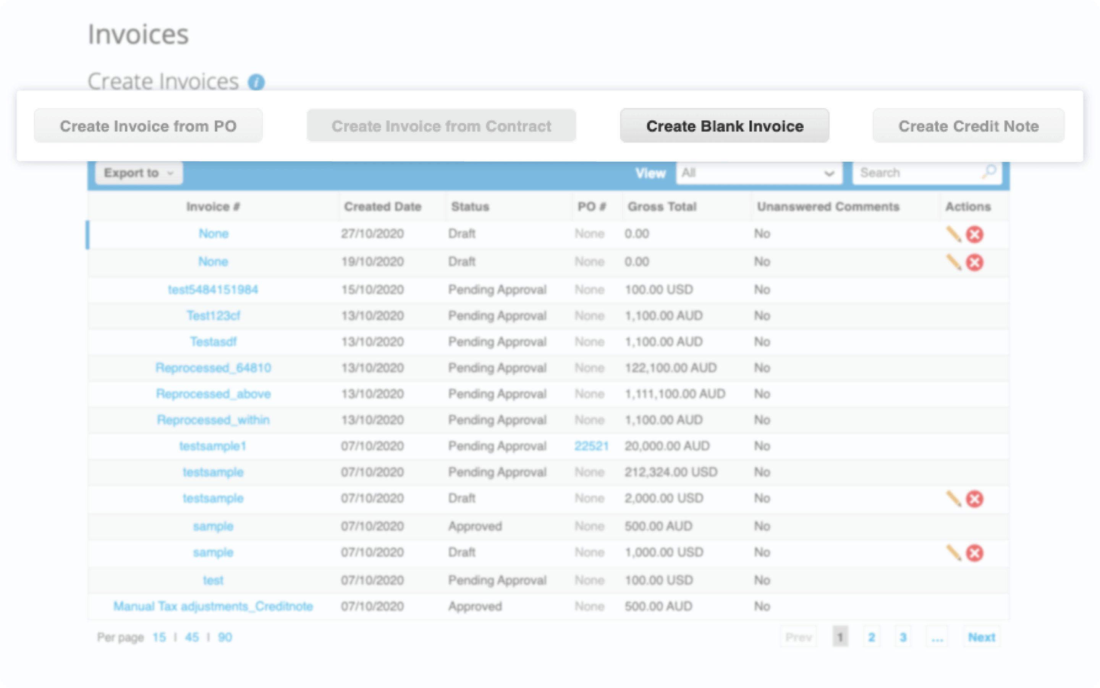Image resolution: width=1100 pixels, height=688 pixels.
Task: Click Create Invoice from PO
Action: pyautogui.click(x=148, y=126)
